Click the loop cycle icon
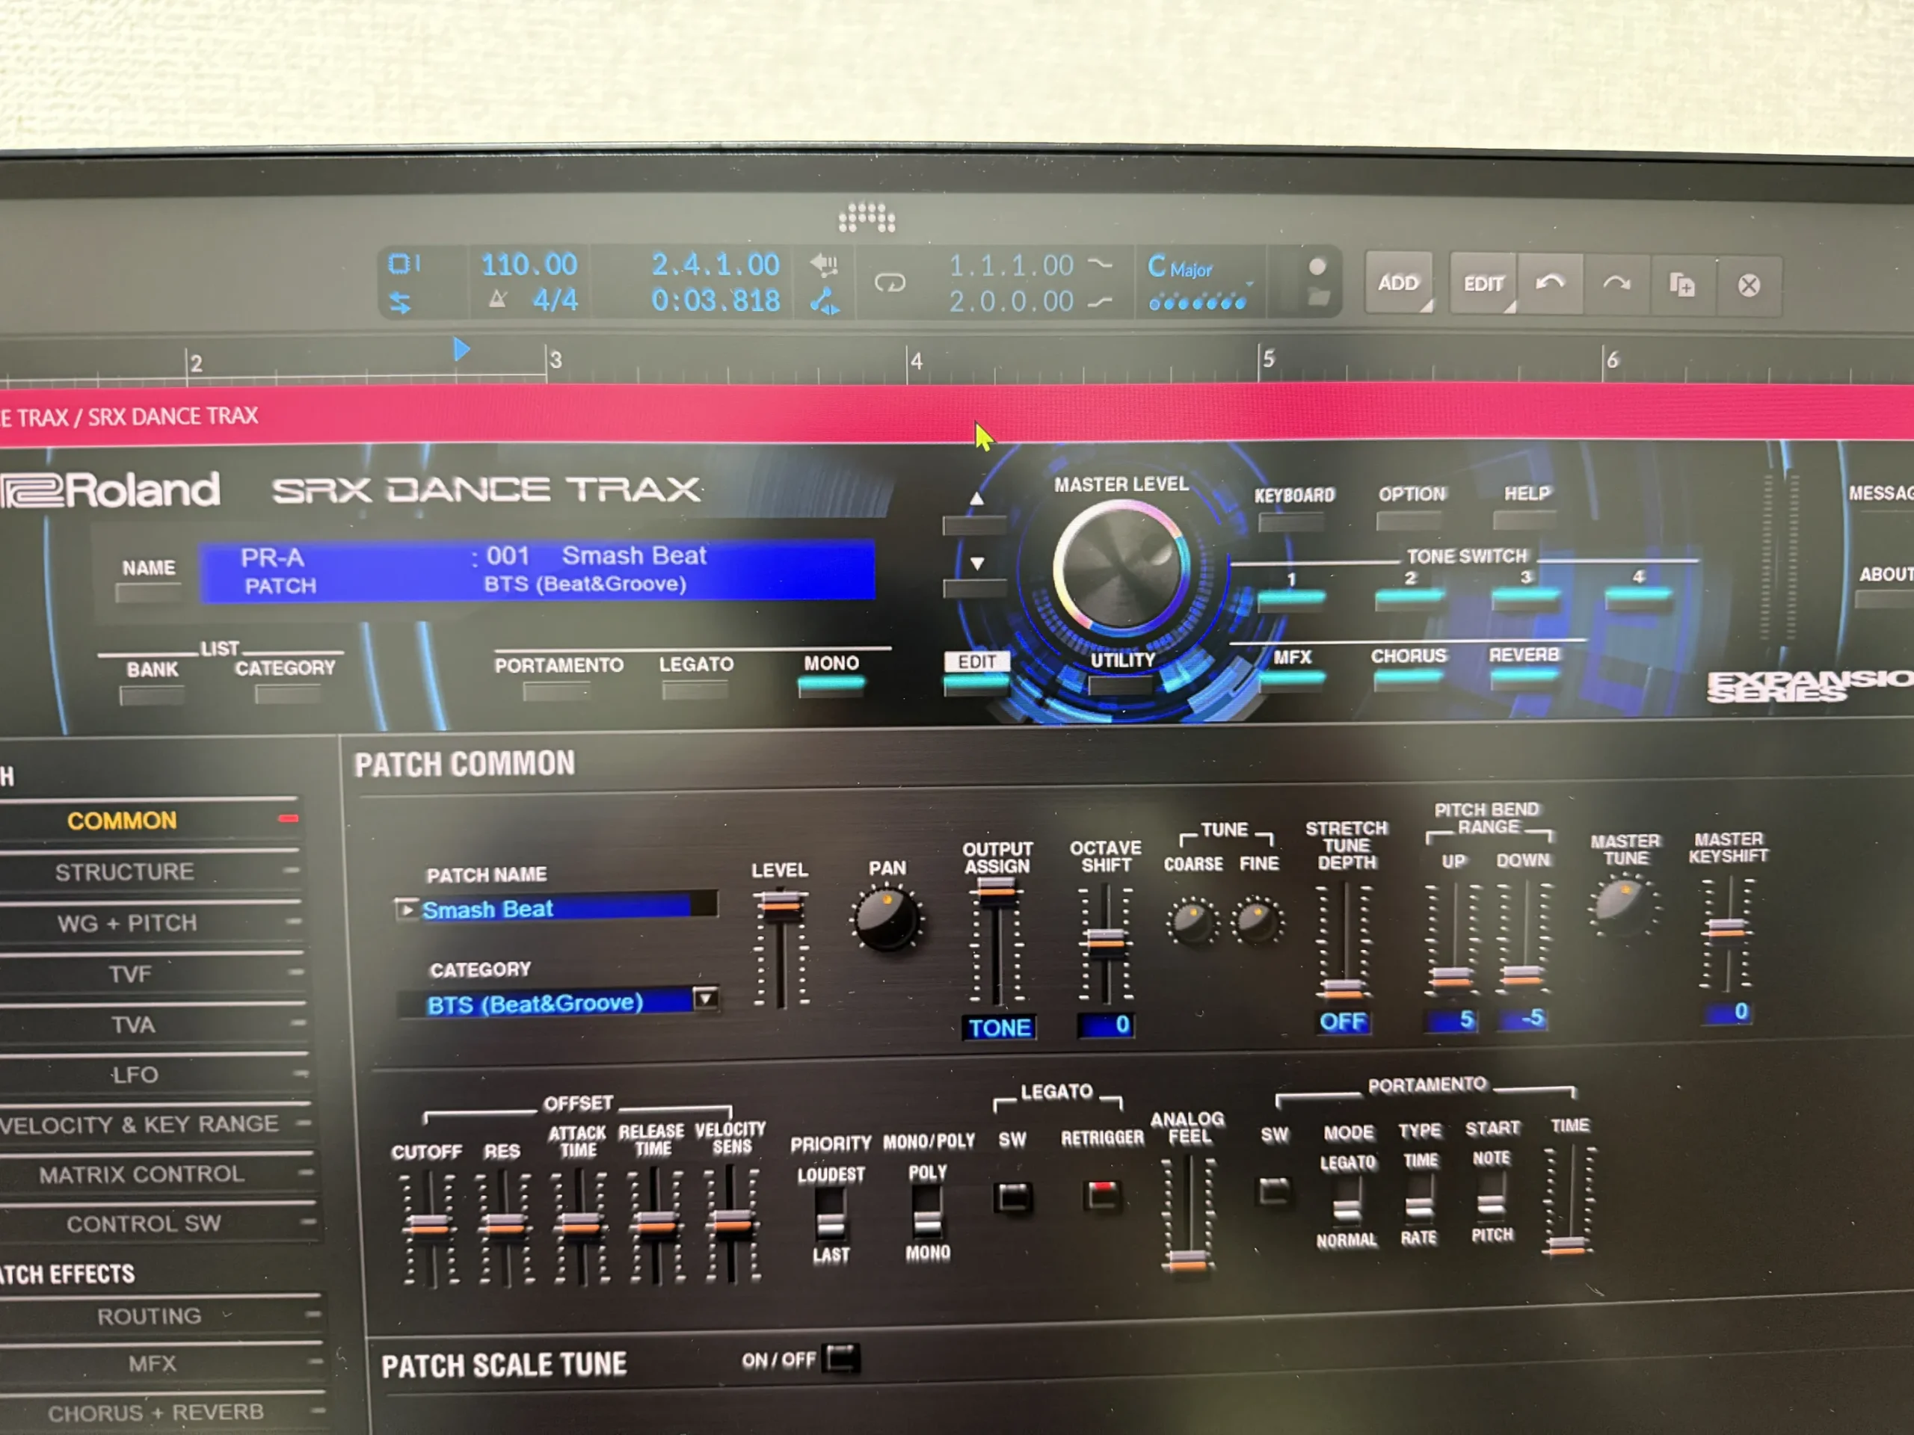Viewport: 1914px width, 1435px height. point(890,283)
